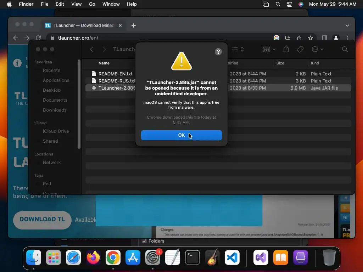Click Stage Manager icon in menu bar

coord(266,4)
